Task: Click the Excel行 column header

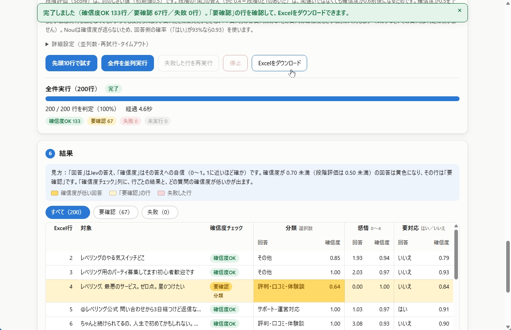Action: pos(63,228)
